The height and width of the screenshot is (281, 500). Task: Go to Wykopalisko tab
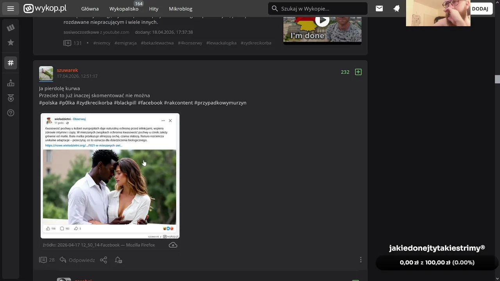pos(124,9)
